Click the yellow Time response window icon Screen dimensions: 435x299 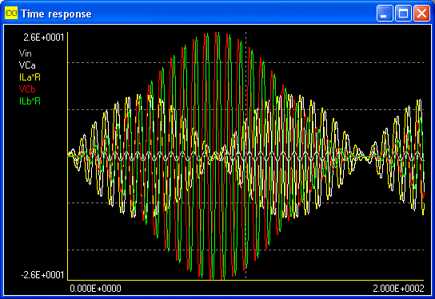click(x=11, y=13)
